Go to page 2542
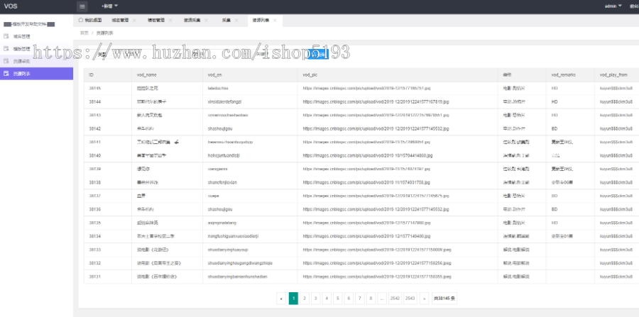The width and height of the screenshot is (639, 317). click(x=395, y=299)
